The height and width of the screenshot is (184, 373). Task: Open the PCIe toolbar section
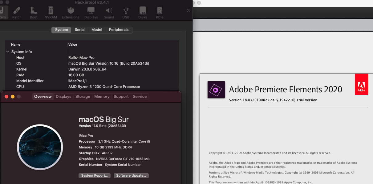pyautogui.click(x=160, y=13)
